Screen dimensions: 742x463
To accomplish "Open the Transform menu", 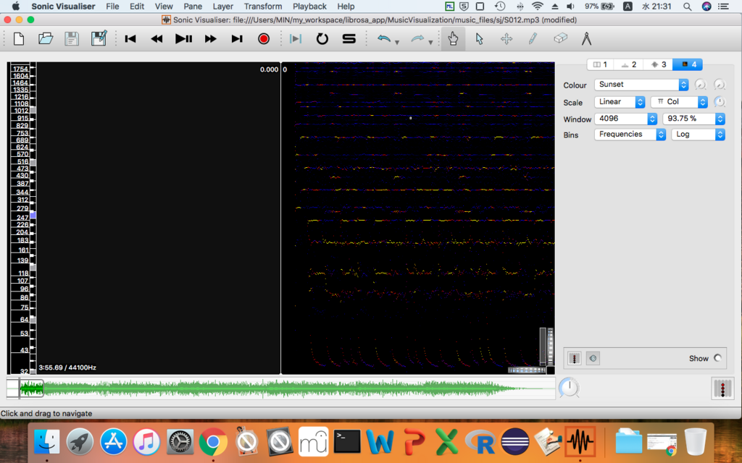I will coord(263,6).
